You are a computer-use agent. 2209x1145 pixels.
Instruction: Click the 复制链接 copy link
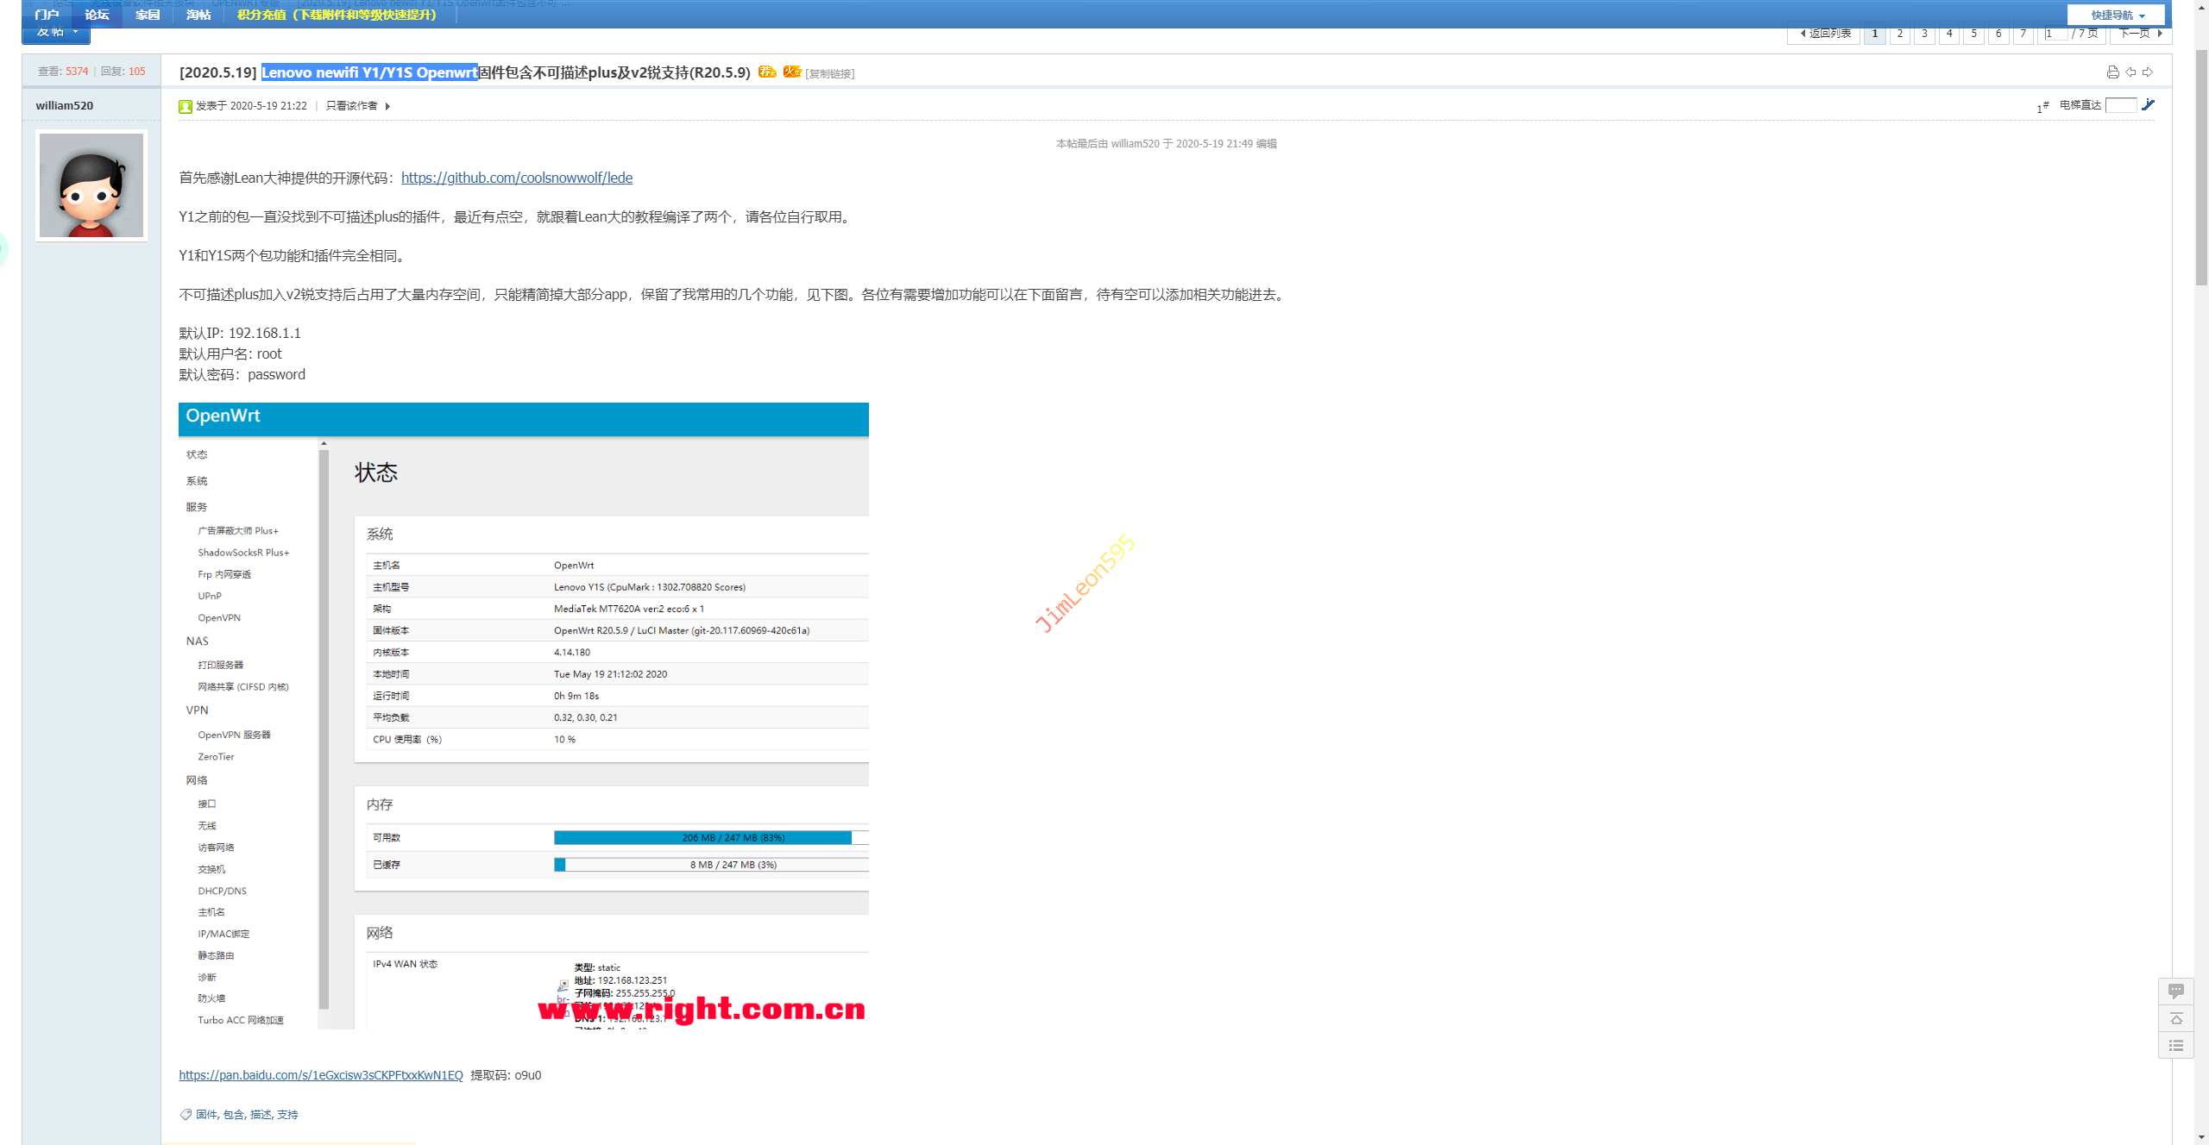pos(829,74)
